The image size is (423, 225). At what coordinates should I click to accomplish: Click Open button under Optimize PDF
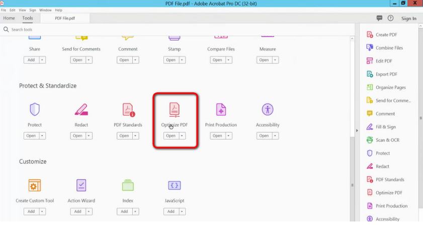pyautogui.click(x=171, y=136)
